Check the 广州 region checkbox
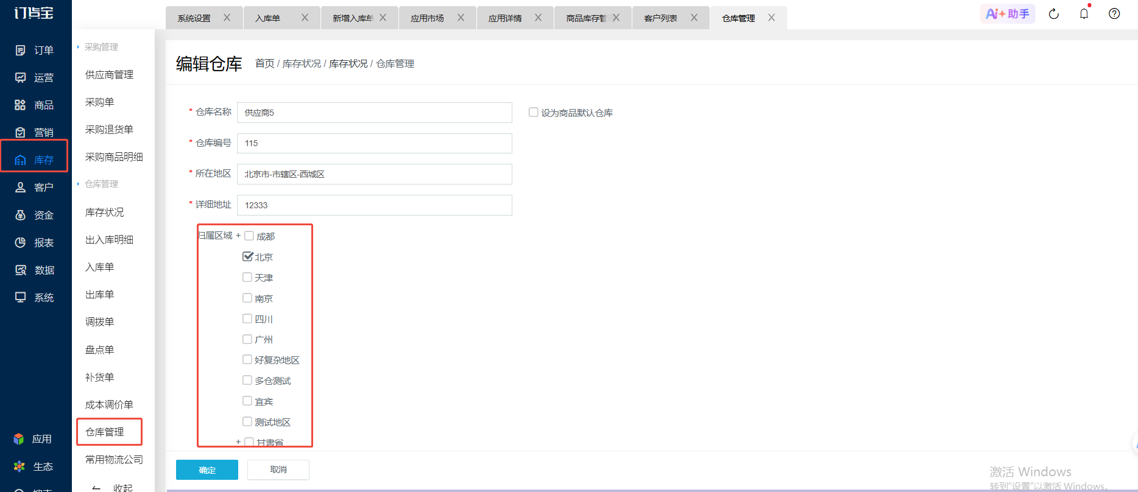The height and width of the screenshot is (492, 1138). pos(247,339)
